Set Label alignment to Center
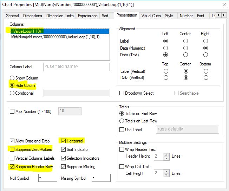 click(186, 41)
